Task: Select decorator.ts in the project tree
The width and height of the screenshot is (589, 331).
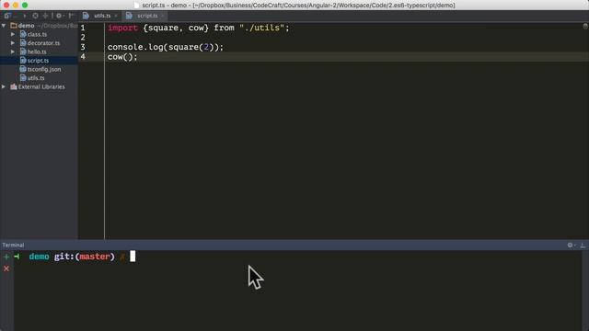Action: (x=43, y=43)
